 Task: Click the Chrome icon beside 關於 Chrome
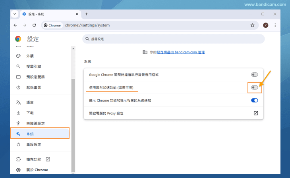[18, 170]
